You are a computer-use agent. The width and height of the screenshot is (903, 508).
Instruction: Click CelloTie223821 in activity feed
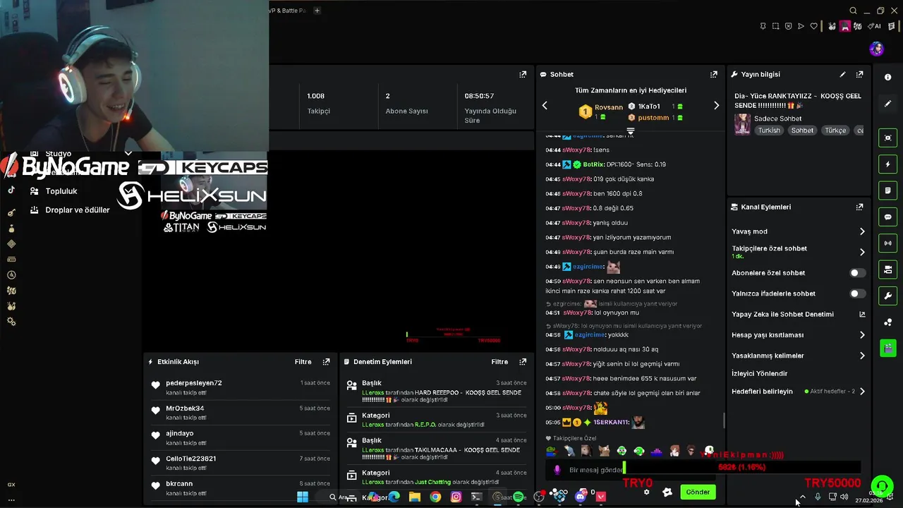(191, 459)
